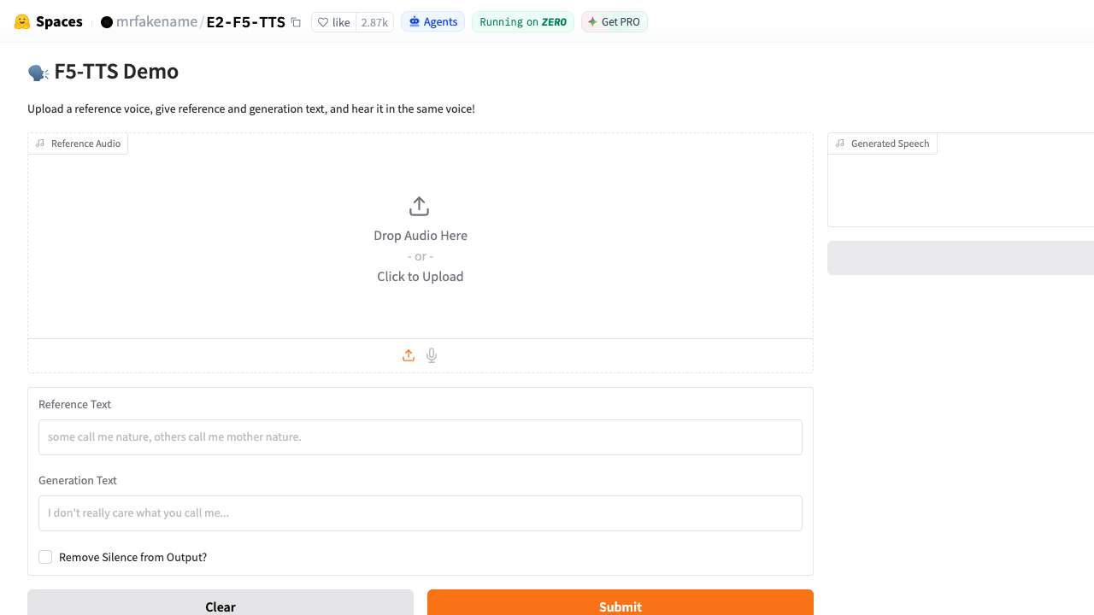
Task: Focus the Reference Text input field
Action: point(421,437)
